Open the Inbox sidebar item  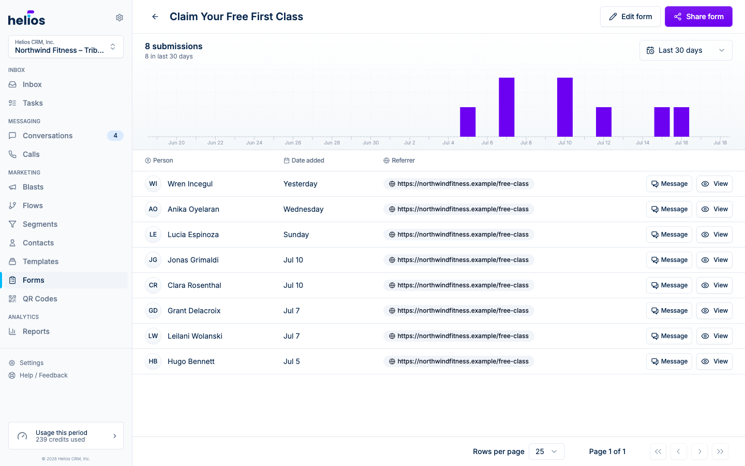coord(66,84)
